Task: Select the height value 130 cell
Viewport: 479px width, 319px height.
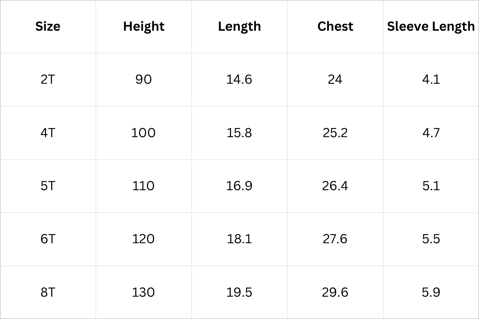Action: point(144,292)
